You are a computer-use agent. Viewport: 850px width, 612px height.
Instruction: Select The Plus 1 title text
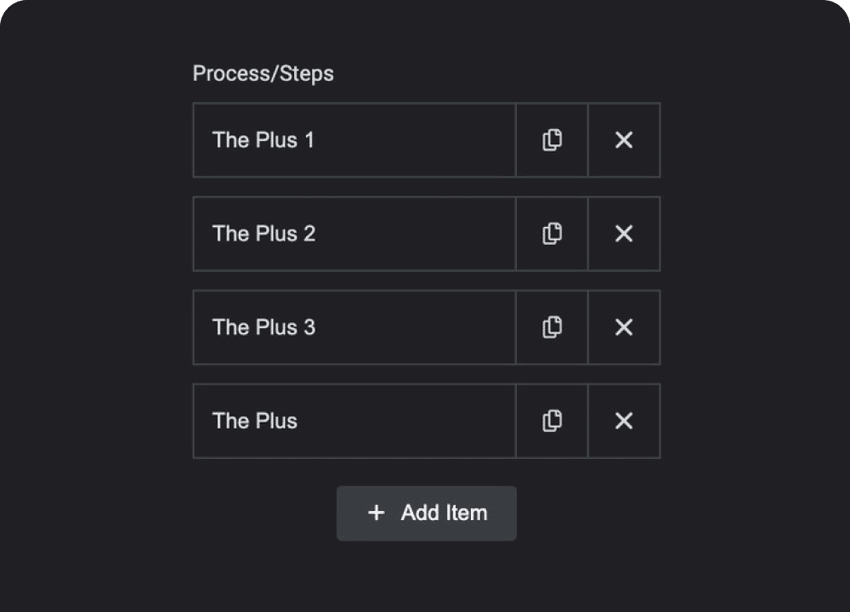(x=263, y=140)
